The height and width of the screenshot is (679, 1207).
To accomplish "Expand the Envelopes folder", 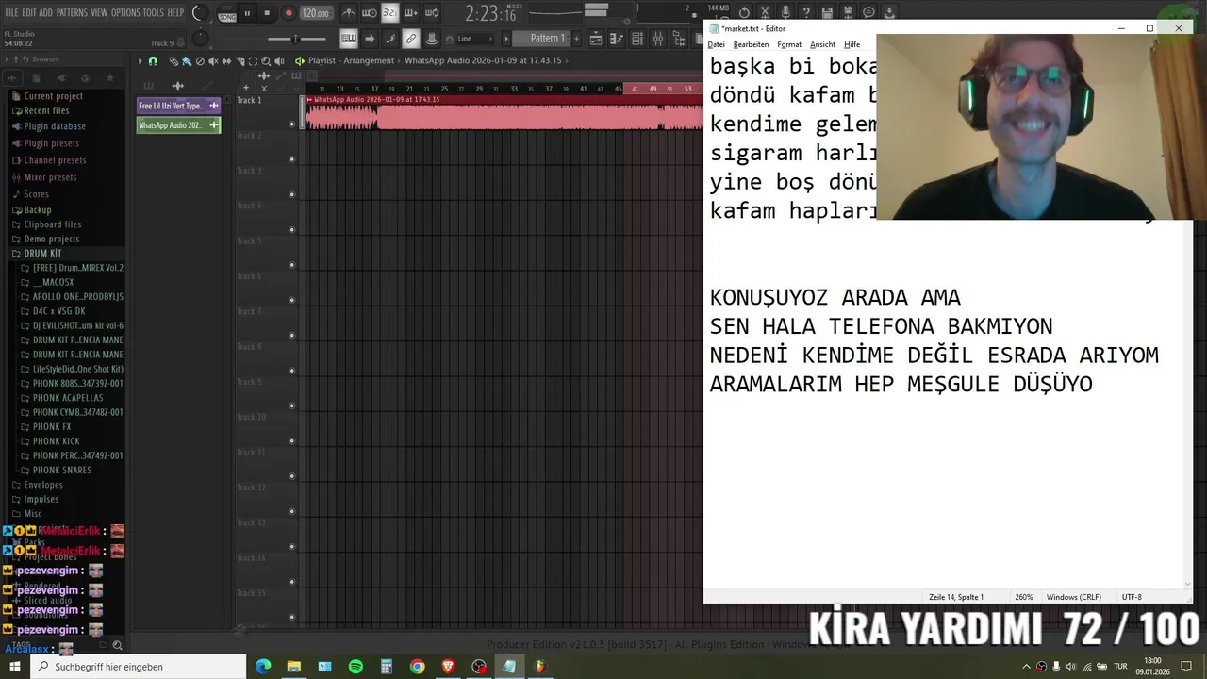I will pos(43,485).
